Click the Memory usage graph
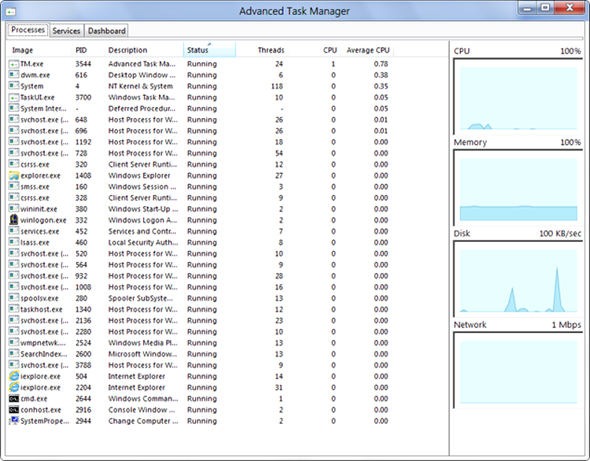Viewport: 590px width, 461px height. [518, 188]
